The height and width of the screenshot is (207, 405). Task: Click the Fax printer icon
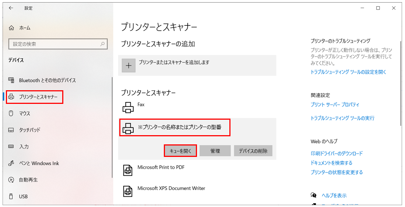click(x=128, y=107)
